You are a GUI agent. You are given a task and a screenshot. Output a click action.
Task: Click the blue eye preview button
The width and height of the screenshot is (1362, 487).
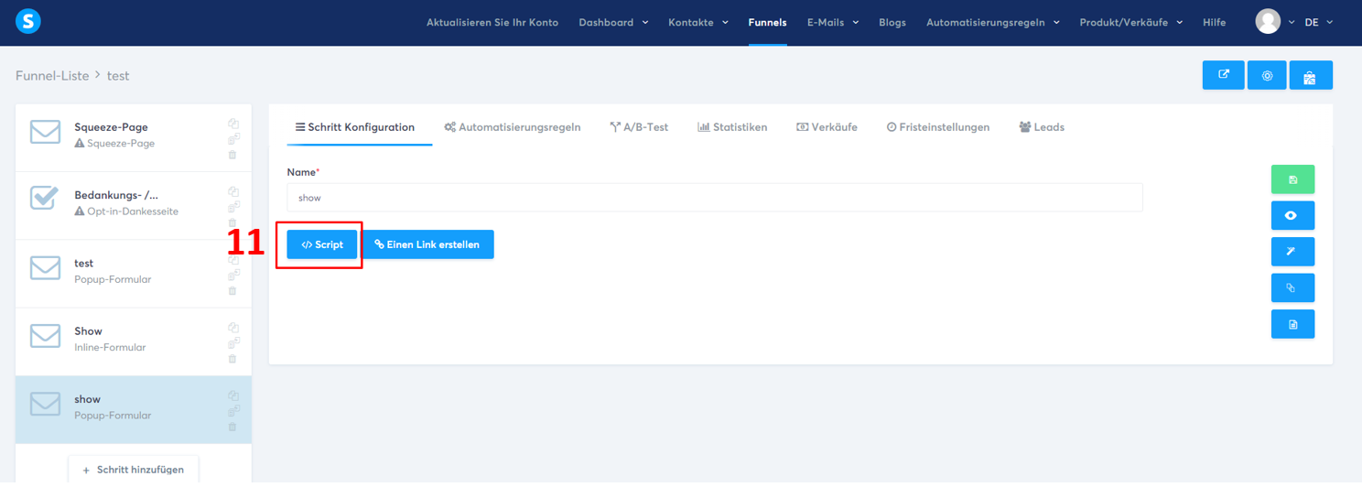(x=1292, y=215)
